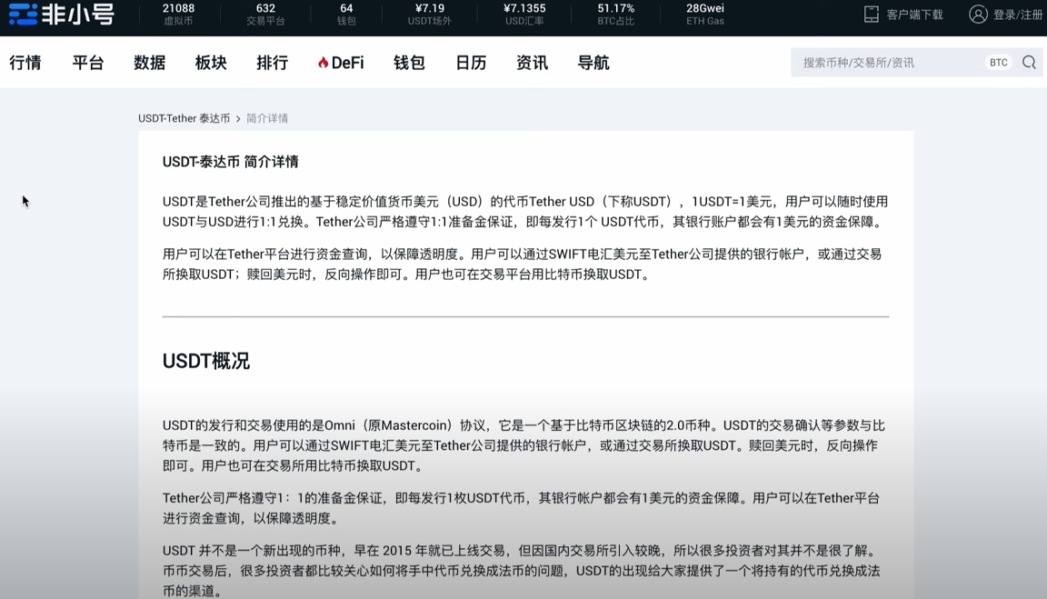Click the 21088 虚拟币 stat
This screenshot has width=1047, height=599.
(x=178, y=14)
